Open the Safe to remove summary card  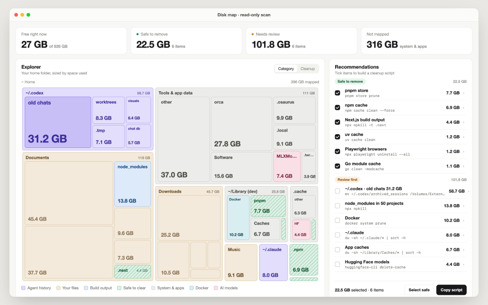click(x=186, y=41)
